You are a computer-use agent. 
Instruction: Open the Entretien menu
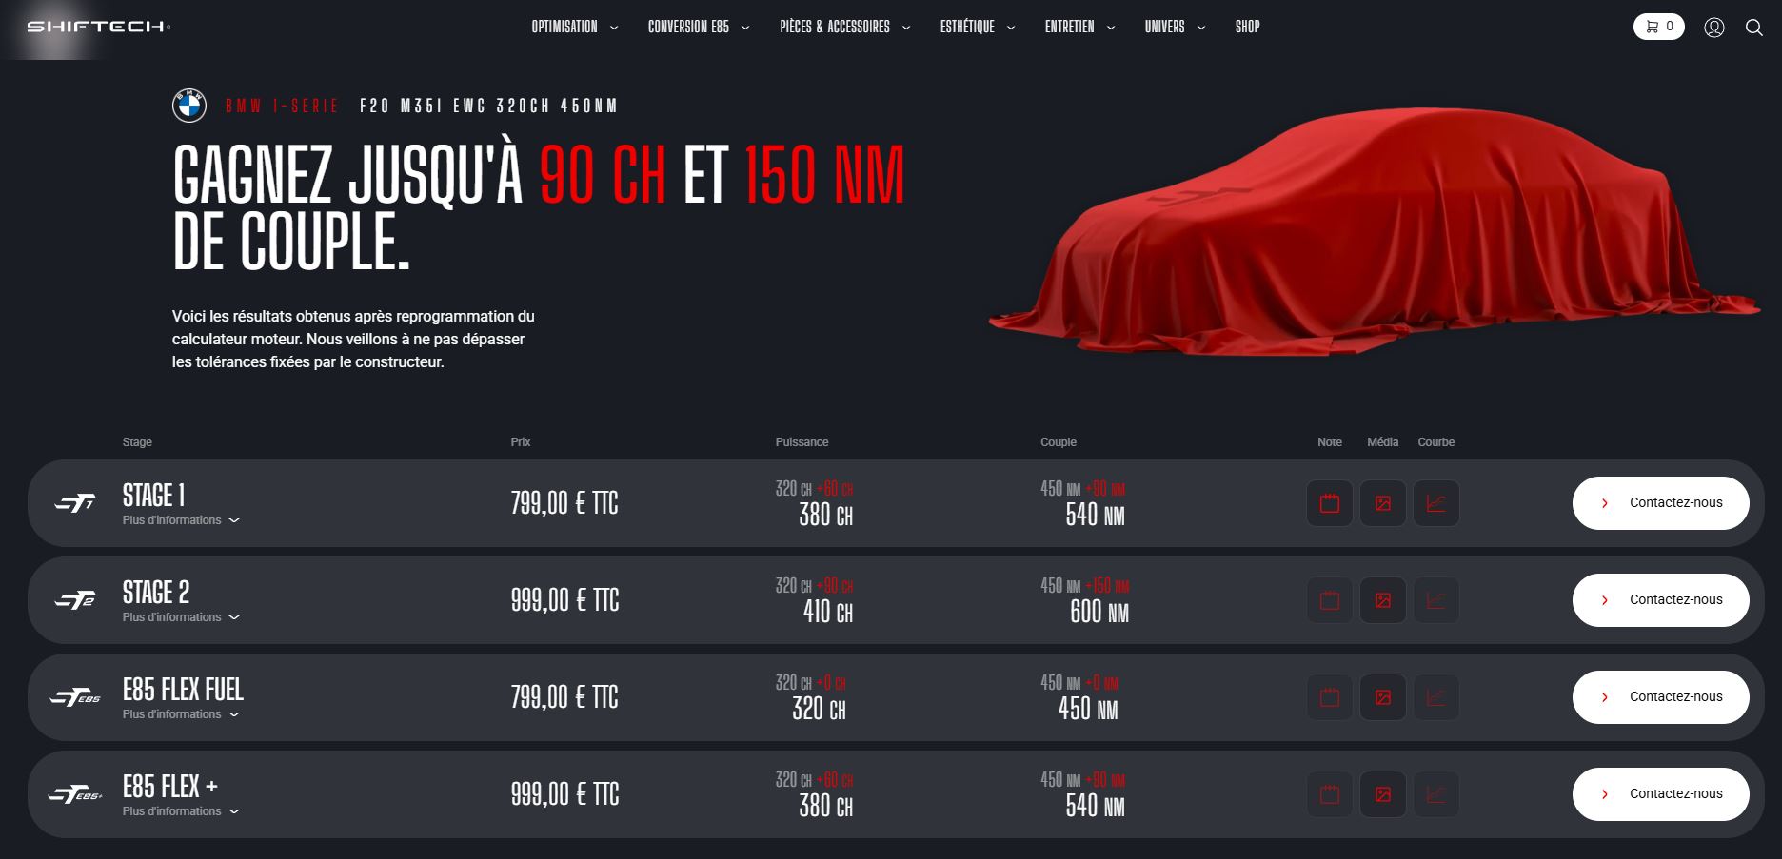(x=1070, y=27)
